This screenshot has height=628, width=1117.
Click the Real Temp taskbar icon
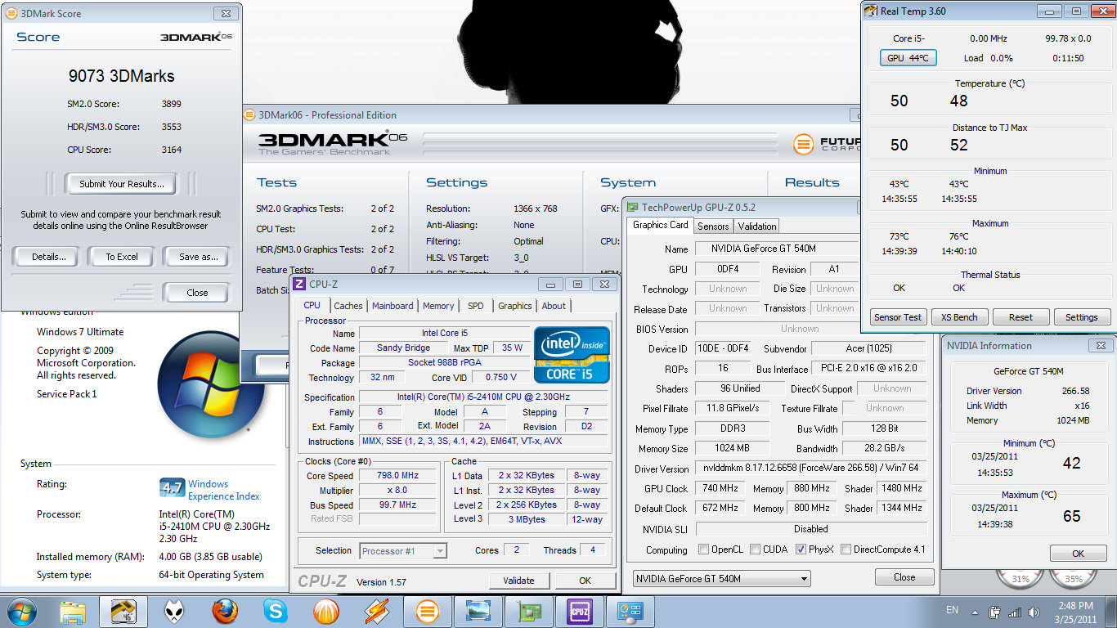coord(123,611)
